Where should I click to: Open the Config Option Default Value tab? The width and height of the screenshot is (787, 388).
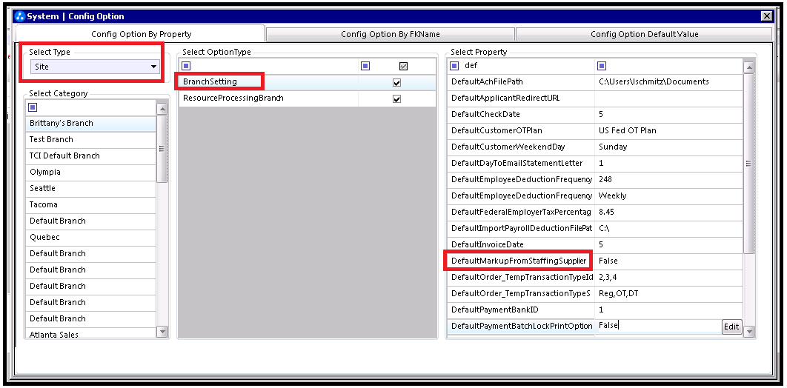pyautogui.click(x=644, y=34)
